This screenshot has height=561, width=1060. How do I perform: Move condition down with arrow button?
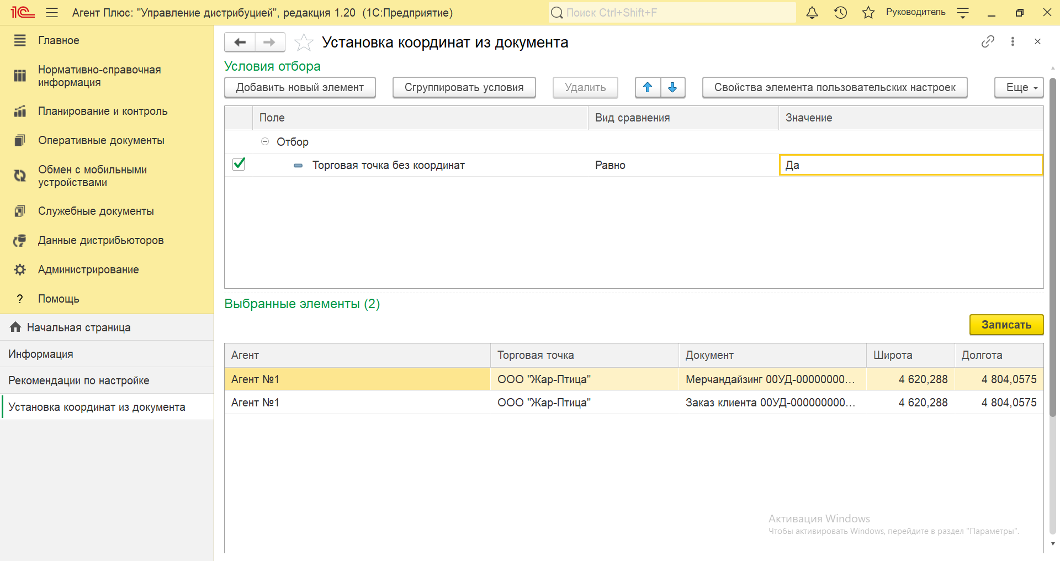(672, 87)
